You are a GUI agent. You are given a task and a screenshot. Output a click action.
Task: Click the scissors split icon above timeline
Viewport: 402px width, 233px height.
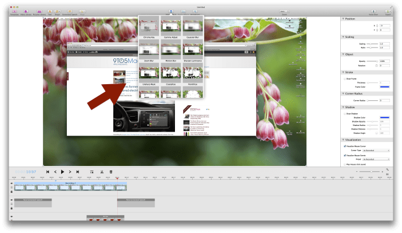point(101,172)
